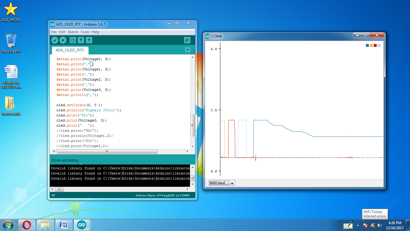Screen dimensions: 410x231
Task: Click the Arduino Nano, ATmega328 on COM4 status
Action: pos(162,196)
